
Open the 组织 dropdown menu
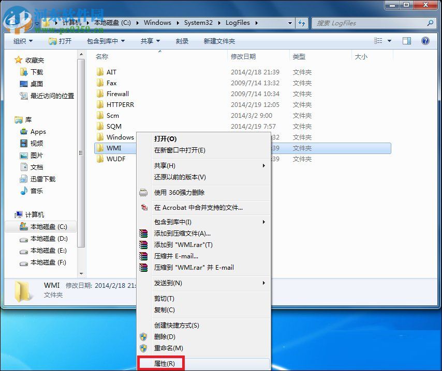[x=23, y=40]
